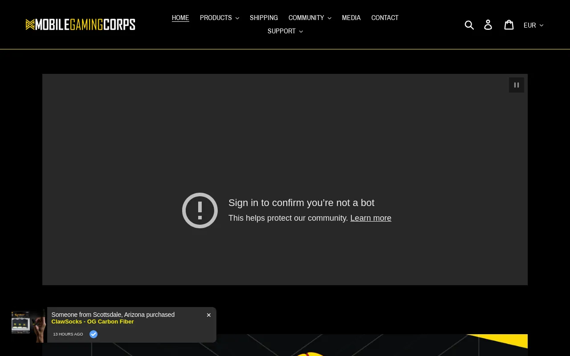Navigate to the HOME menu item
Screen dimensions: 570x356
click(x=180, y=18)
